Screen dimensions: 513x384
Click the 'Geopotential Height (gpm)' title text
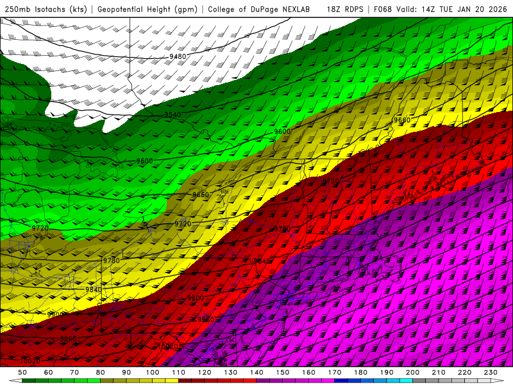[147, 10]
